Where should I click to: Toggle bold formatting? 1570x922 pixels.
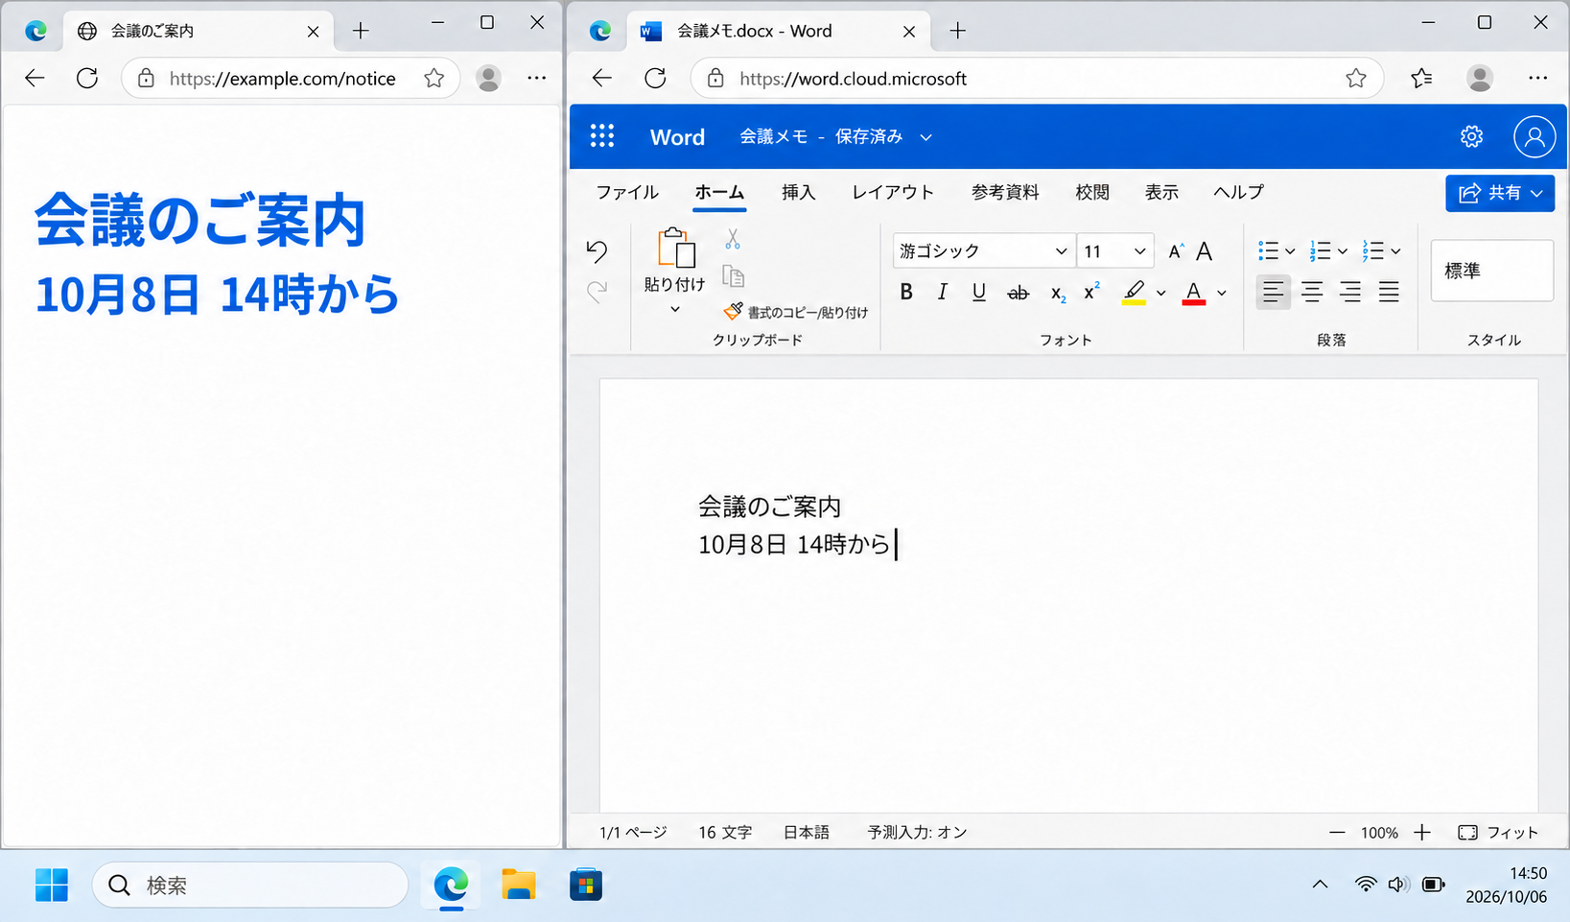pyautogui.click(x=906, y=293)
